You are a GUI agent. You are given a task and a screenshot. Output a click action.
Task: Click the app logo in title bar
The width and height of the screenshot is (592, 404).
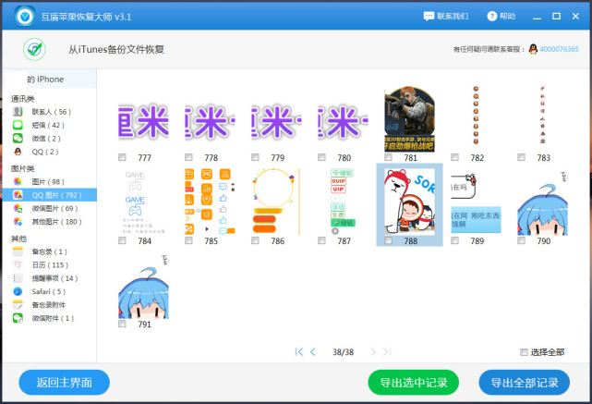25,17
